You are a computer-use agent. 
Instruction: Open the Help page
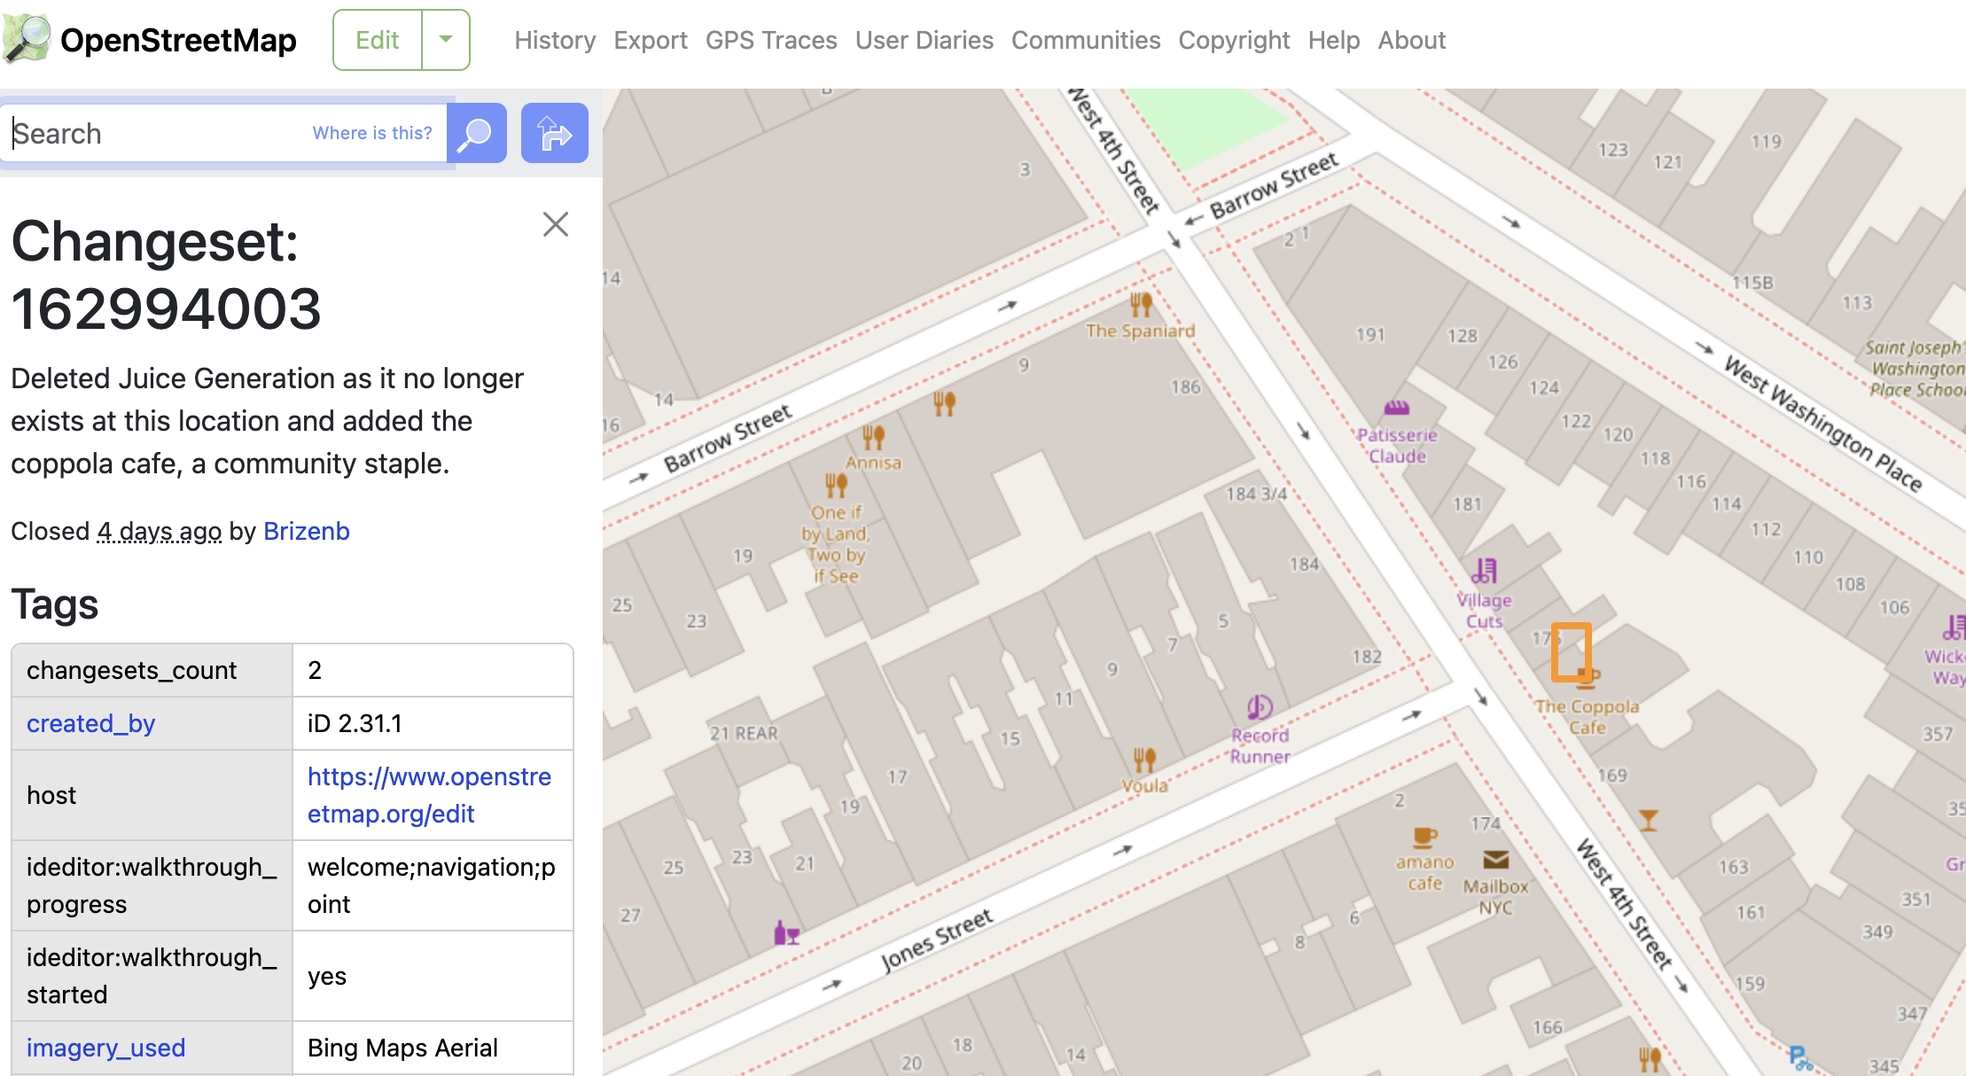1334,40
